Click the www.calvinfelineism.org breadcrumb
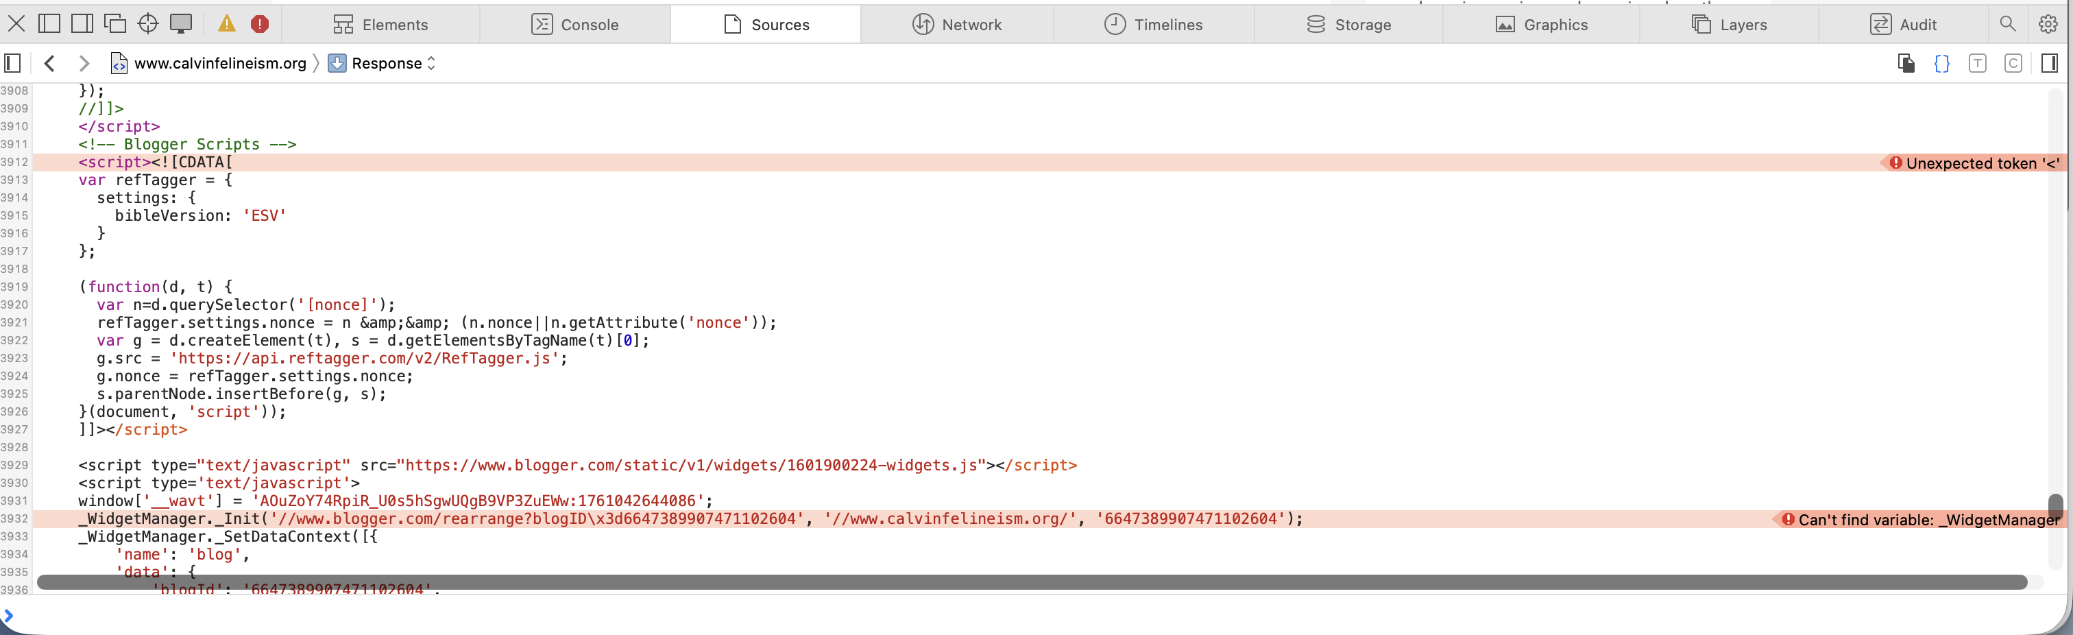The image size is (2073, 635). coord(209,63)
